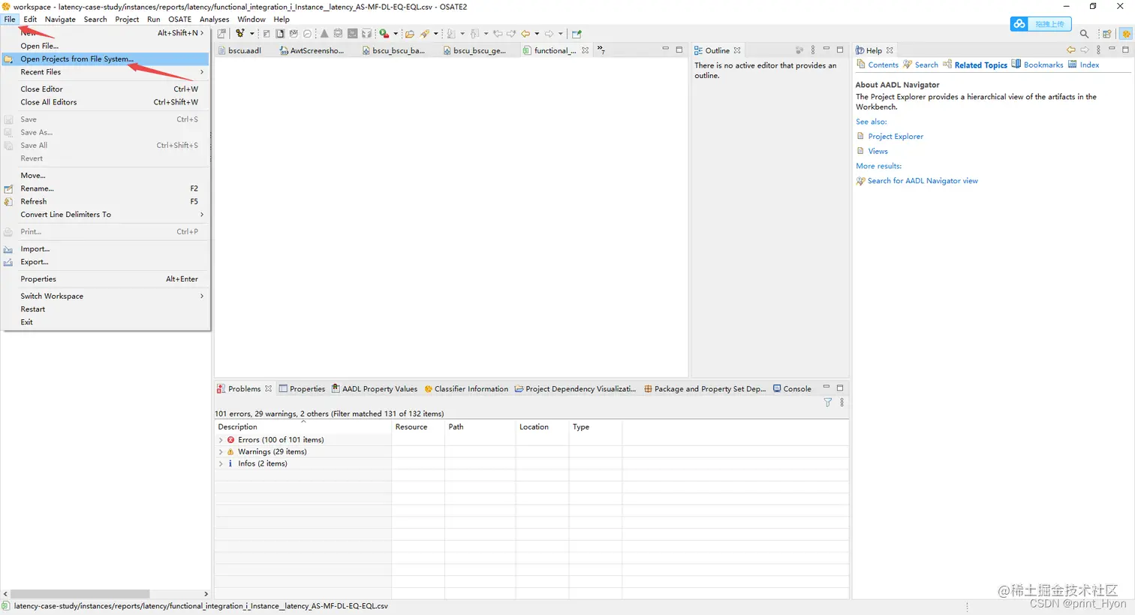Sort Problems by Description column header

tap(303, 427)
